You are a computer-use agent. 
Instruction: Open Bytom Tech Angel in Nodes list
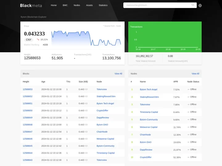click(149, 89)
